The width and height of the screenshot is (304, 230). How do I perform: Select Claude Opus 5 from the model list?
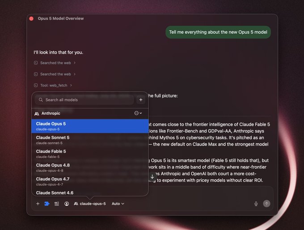click(x=90, y=126)
